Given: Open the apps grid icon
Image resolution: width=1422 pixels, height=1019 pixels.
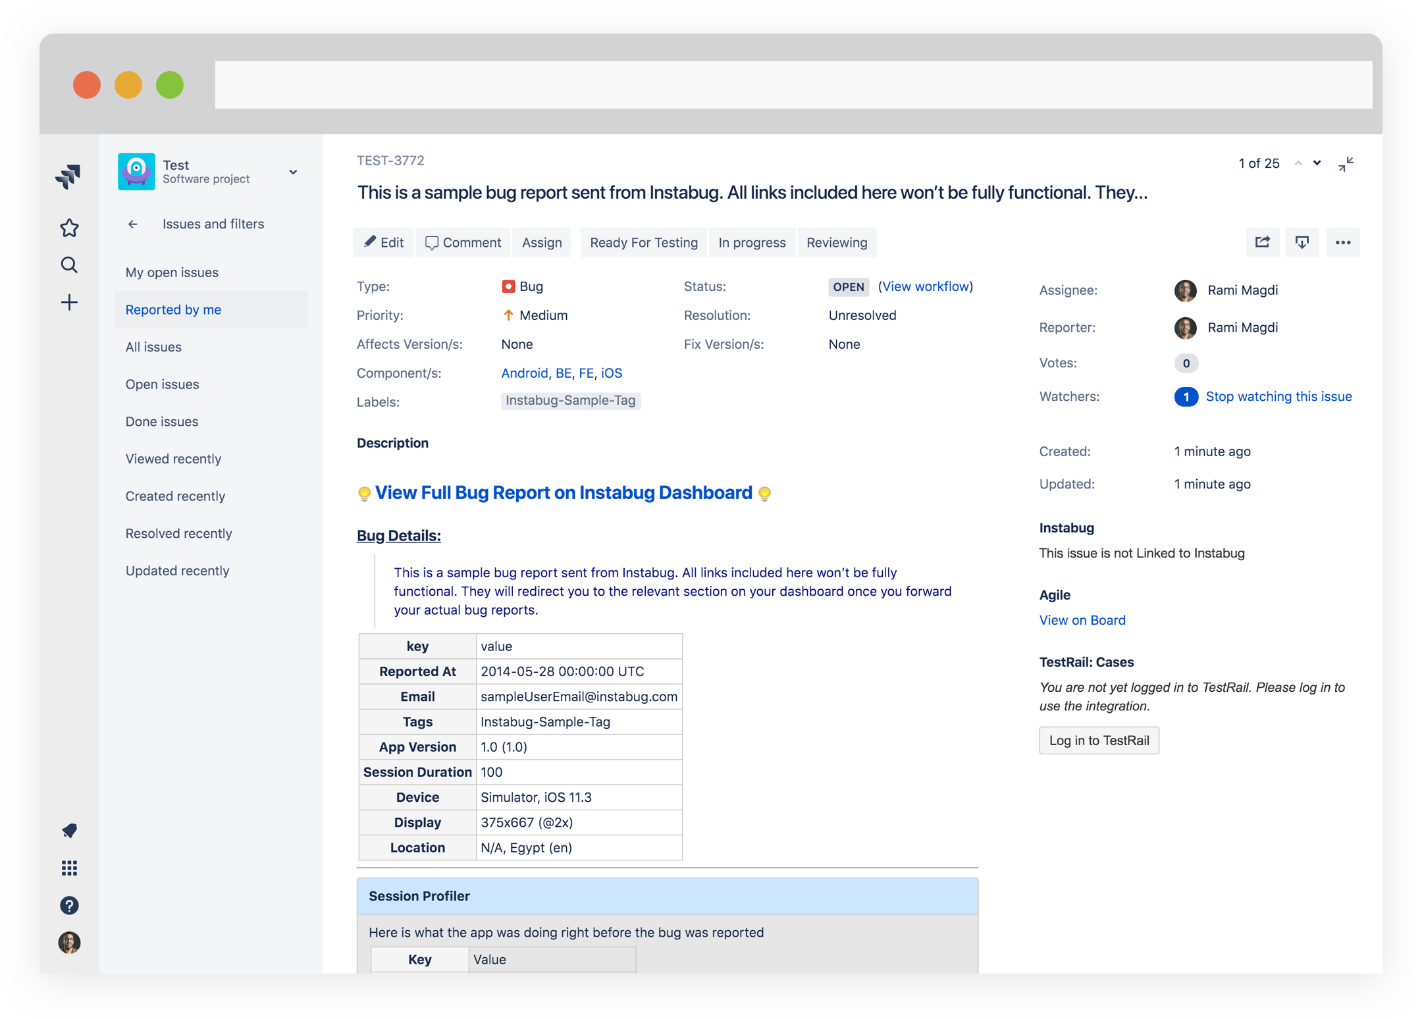Looking at the screenshot, I should 68,868.
